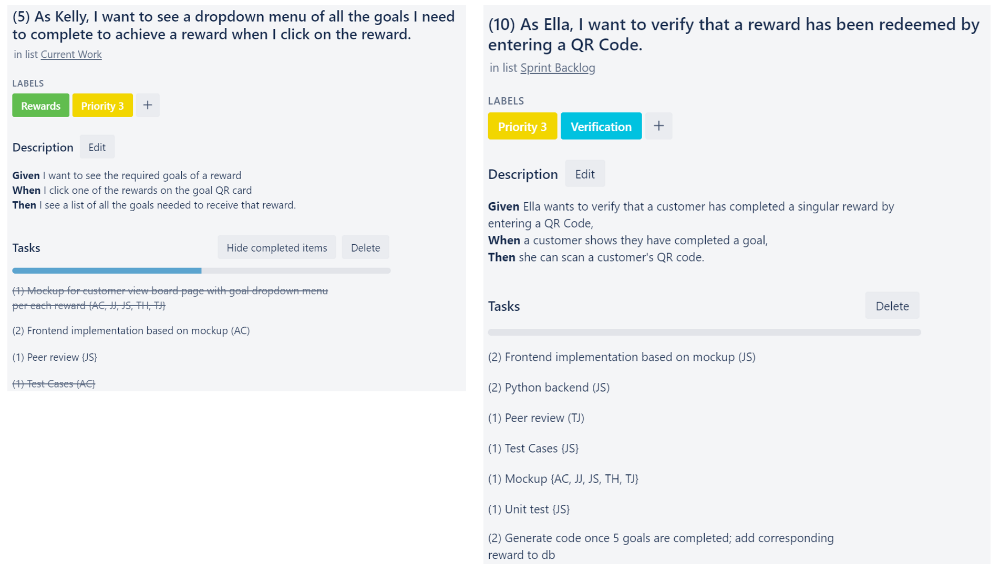Open the Sprint Backlog list link
Image resolution: width=1000 pixels, height=573 pixels.
tap(558, 68)
